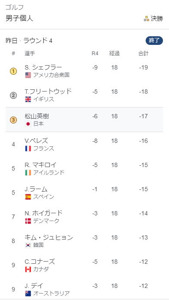
Task: Click the 合計 column header
Action: (143, 54)
